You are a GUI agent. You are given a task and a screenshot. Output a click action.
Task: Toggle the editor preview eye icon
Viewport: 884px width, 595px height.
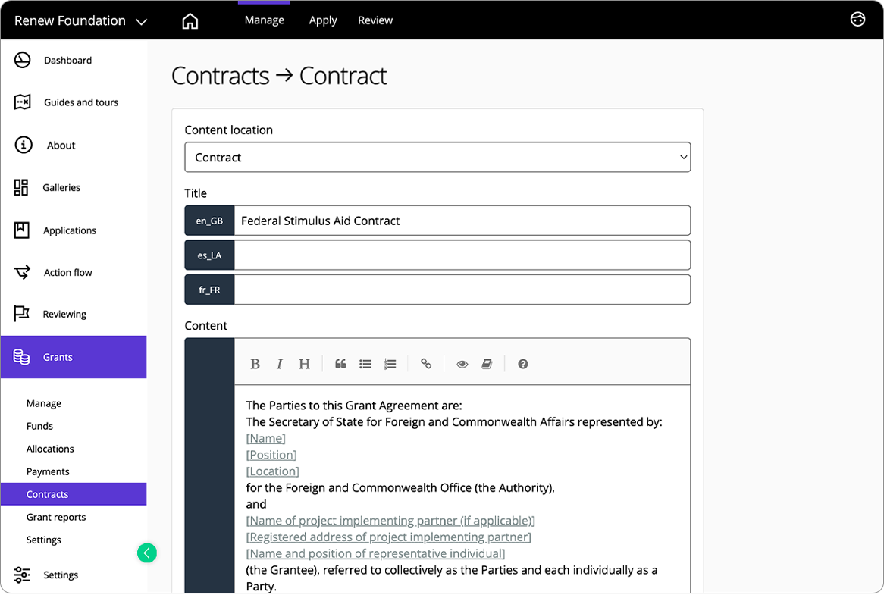coord(462,365)
